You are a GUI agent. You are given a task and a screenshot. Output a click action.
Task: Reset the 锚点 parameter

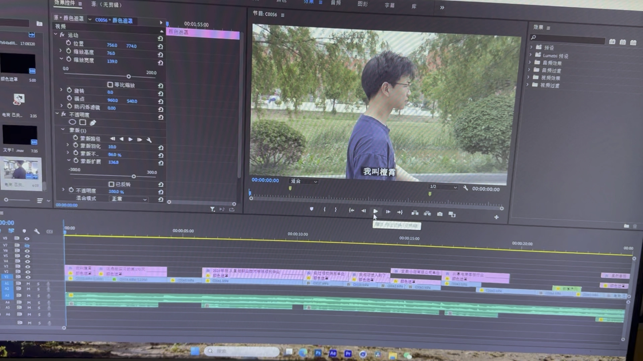[x=160, y=101]
